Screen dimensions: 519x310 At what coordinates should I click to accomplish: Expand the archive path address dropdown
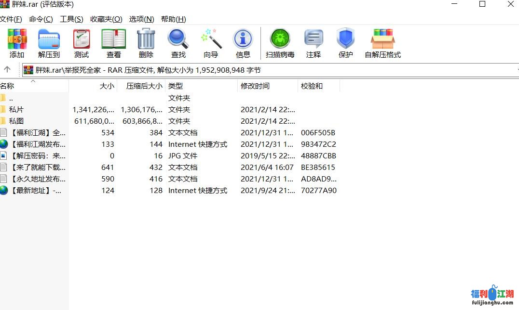(x=517, y=70)
